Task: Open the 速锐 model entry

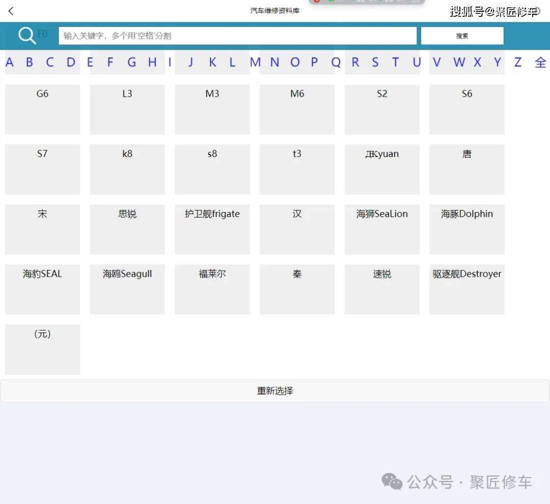Action: pos(381,289)
